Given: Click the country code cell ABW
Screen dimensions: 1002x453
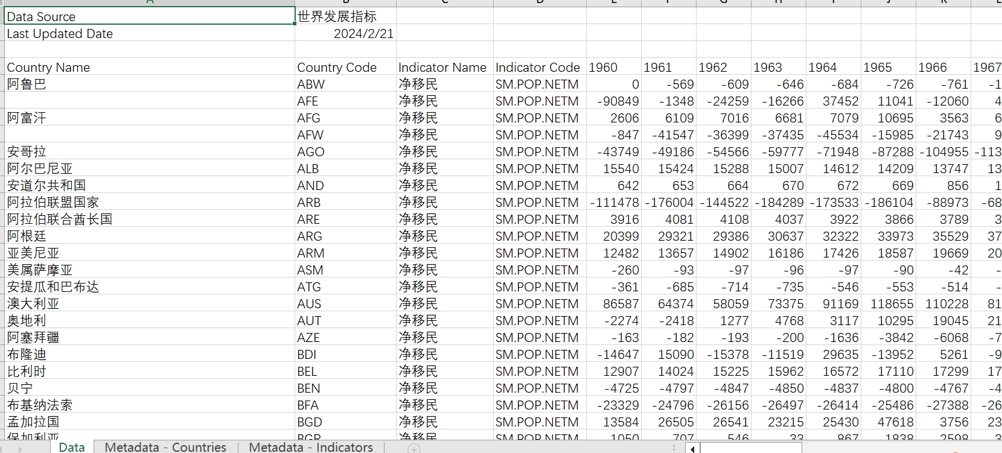Looking at the screenshot, I should [345, 84].
